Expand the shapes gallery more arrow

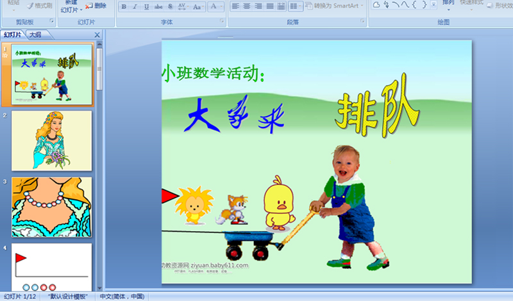434,4
